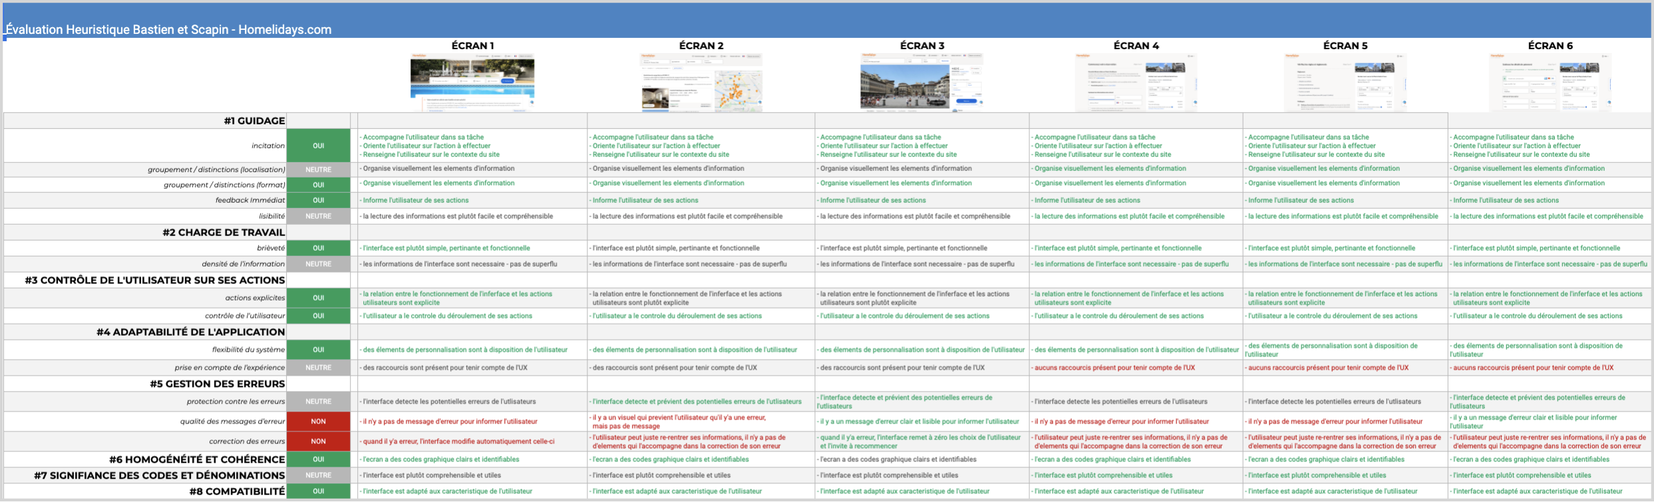Select '#3 CONTRÔLE DE L'UTILISATEUR SUR SES ACTIONS' heading
The image size is (1654, 502).
[155, 280]
